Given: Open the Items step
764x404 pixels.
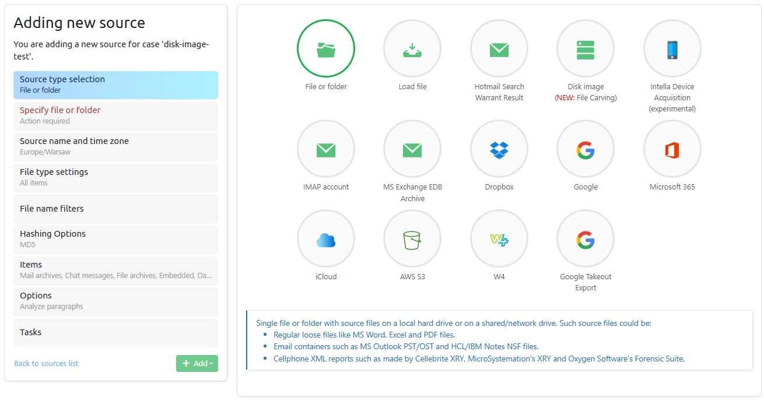Looking at the screenshot, I should point(115,270).
